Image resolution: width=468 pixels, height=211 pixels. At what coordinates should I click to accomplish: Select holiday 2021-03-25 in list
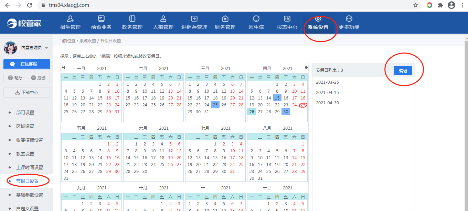point(327,82)
